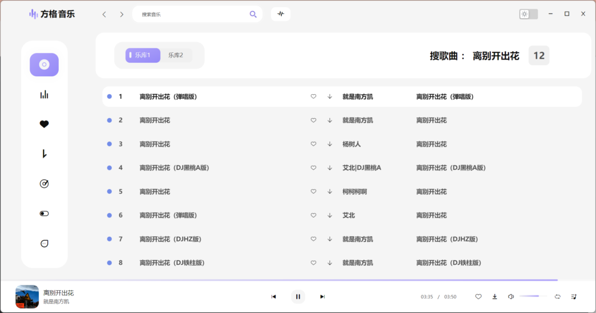Click the 方格音乐 logo
This screenshot has width=596, height=313.
tap(52, 14)
